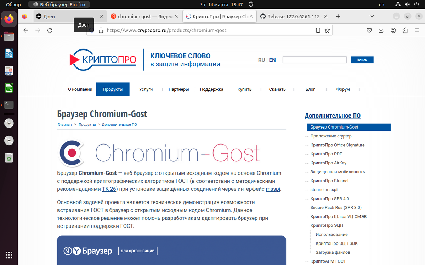Screen dimensions: 425x265
Task: Switch to chromium gost Яндекс tab
Action: [x=145, y=16]
